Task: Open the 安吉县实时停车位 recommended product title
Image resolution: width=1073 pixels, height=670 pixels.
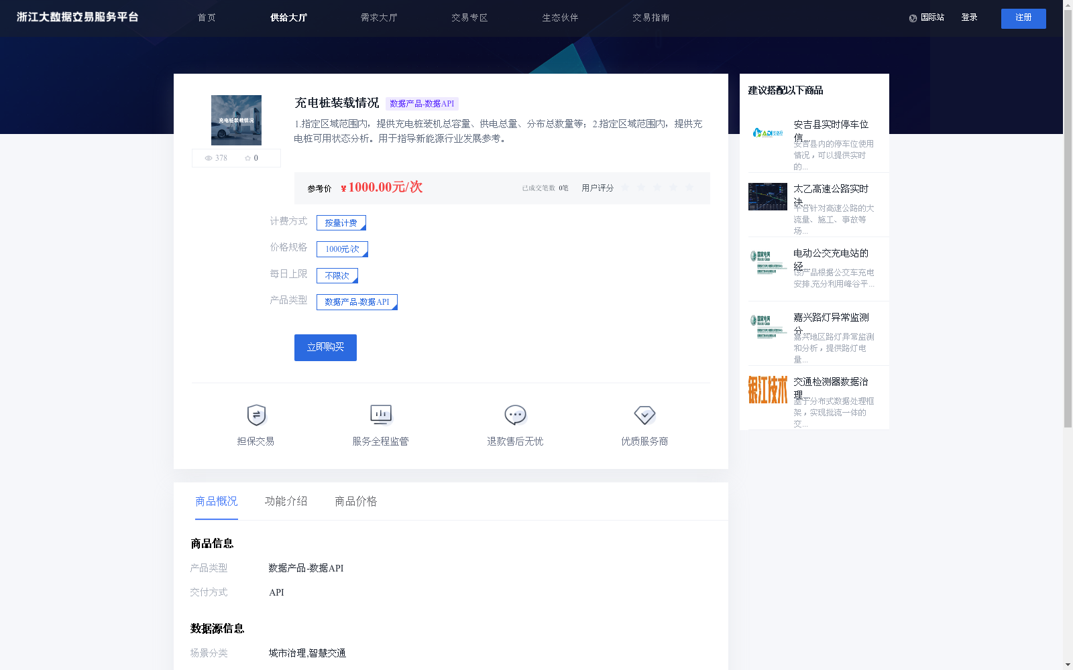Action: 831,131
